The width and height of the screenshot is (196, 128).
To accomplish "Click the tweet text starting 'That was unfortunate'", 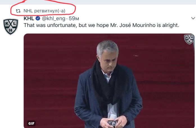I will click(102, 25).
